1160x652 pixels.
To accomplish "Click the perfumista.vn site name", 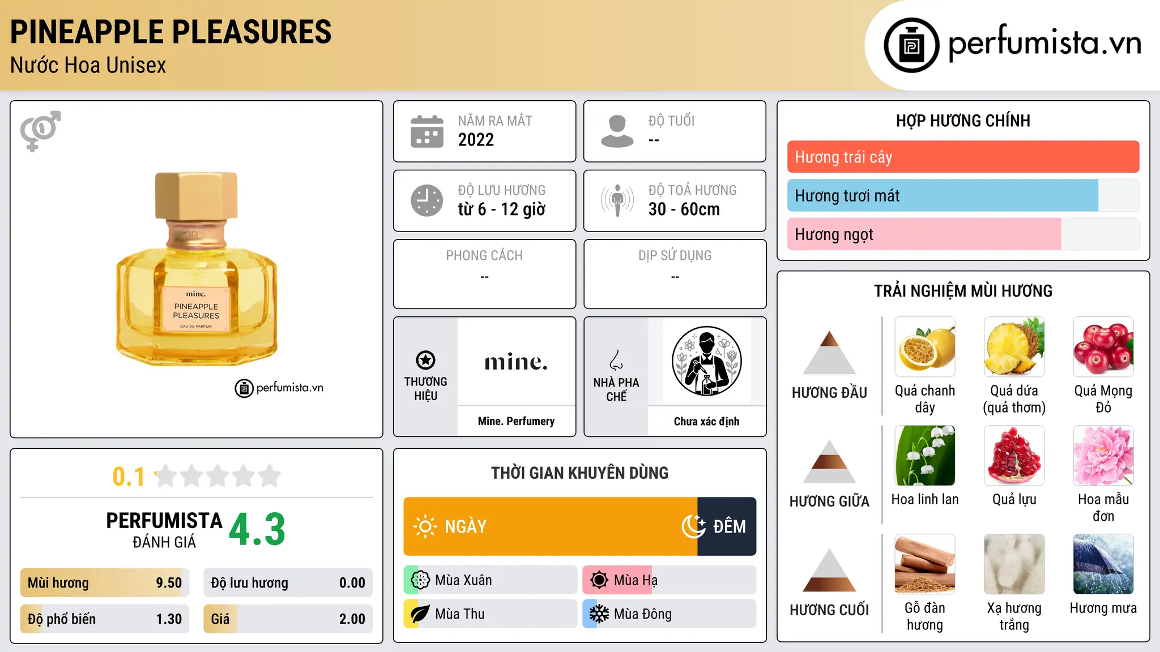I will tap(1044, 43).
